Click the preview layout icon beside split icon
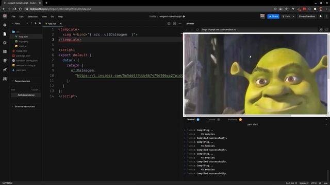The height and width of the screenshot is (185, 330). [174, 24]
